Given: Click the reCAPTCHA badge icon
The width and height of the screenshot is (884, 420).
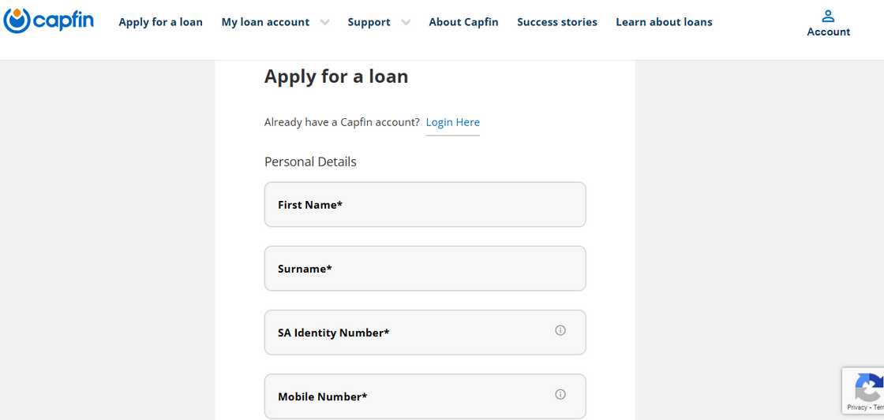Looking at the screenshot, I should click(x=868, y=387).
